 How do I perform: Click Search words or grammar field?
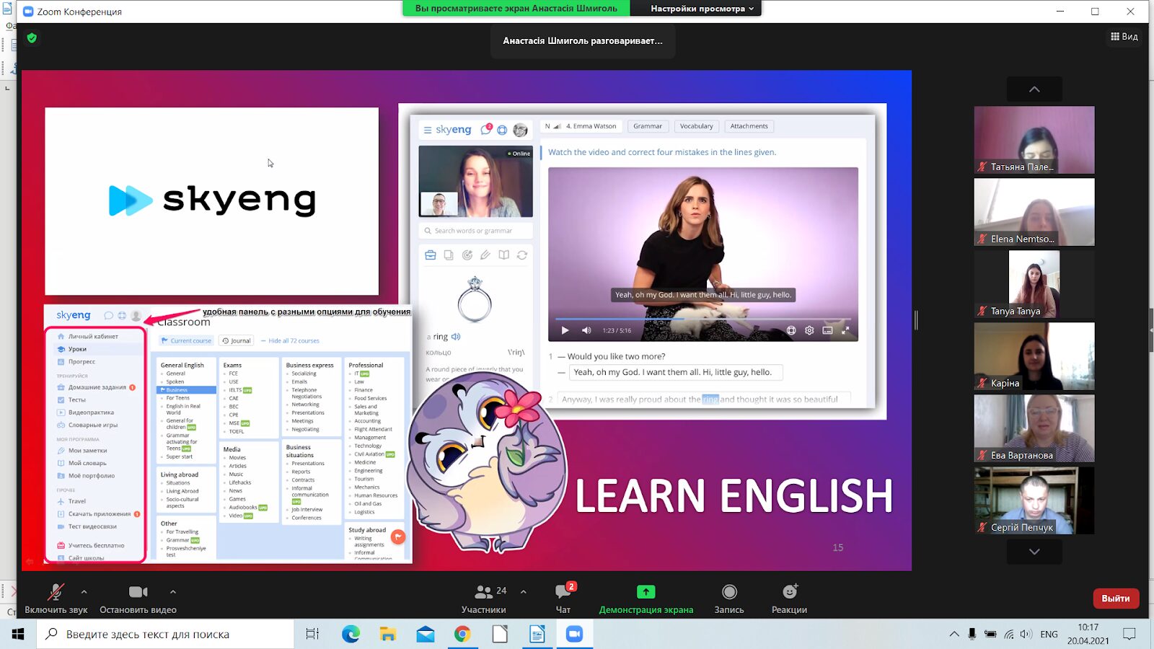[x=476, y=231]
